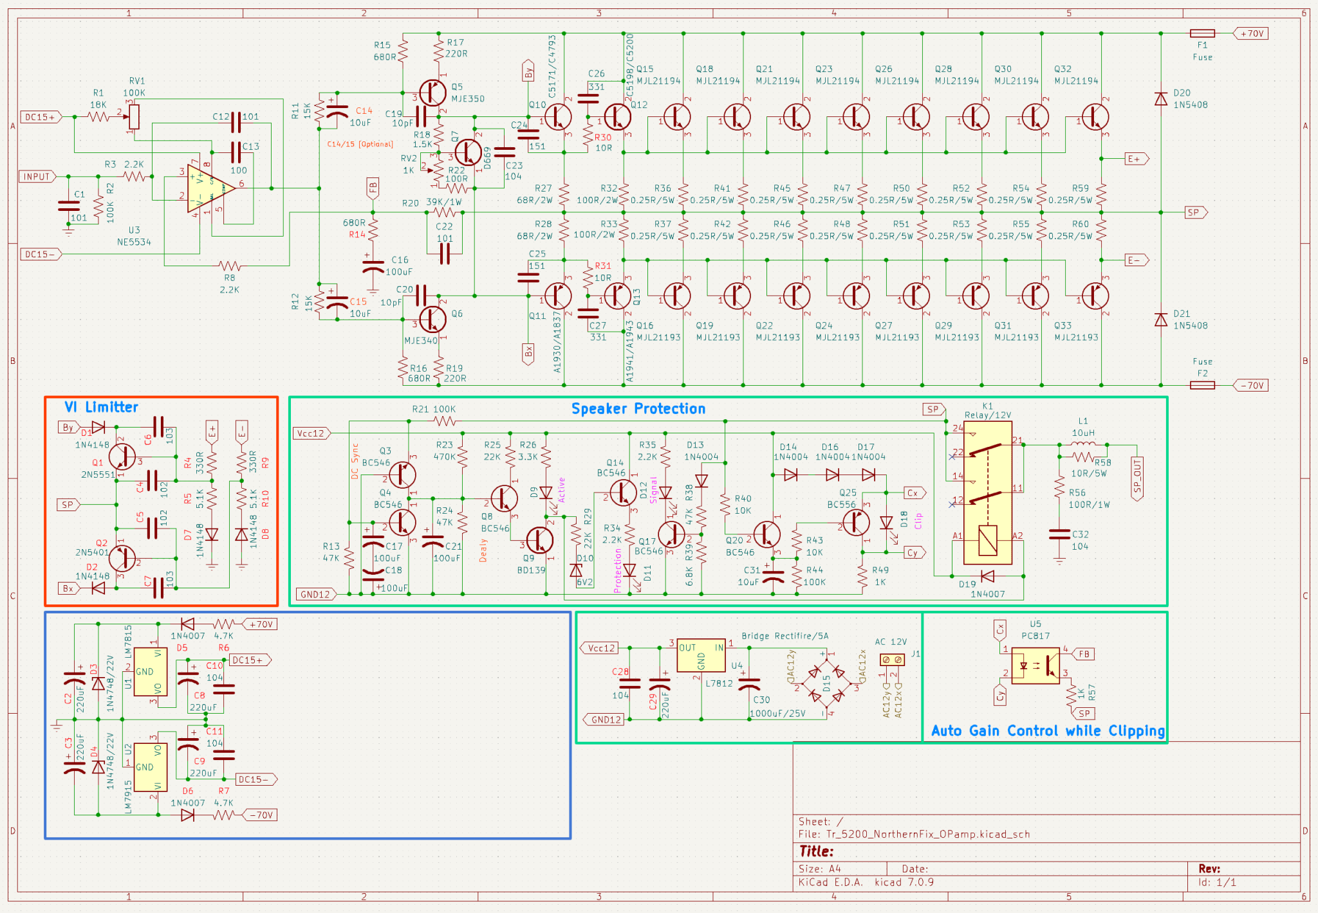This screenshot has height=913, width=1318.
Task: Click the Q6 MJE340 transistor symbol
Action: coord(432,320)
